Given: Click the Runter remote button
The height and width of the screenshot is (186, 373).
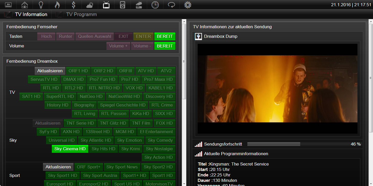Looking at the screenshot, I should pos(65,37).
